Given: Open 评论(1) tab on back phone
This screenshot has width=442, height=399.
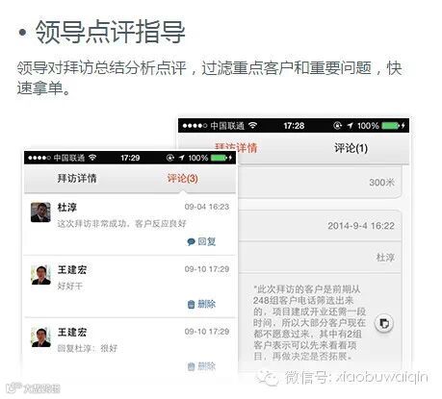Looking at the screenshot, I should click(351, 148).
